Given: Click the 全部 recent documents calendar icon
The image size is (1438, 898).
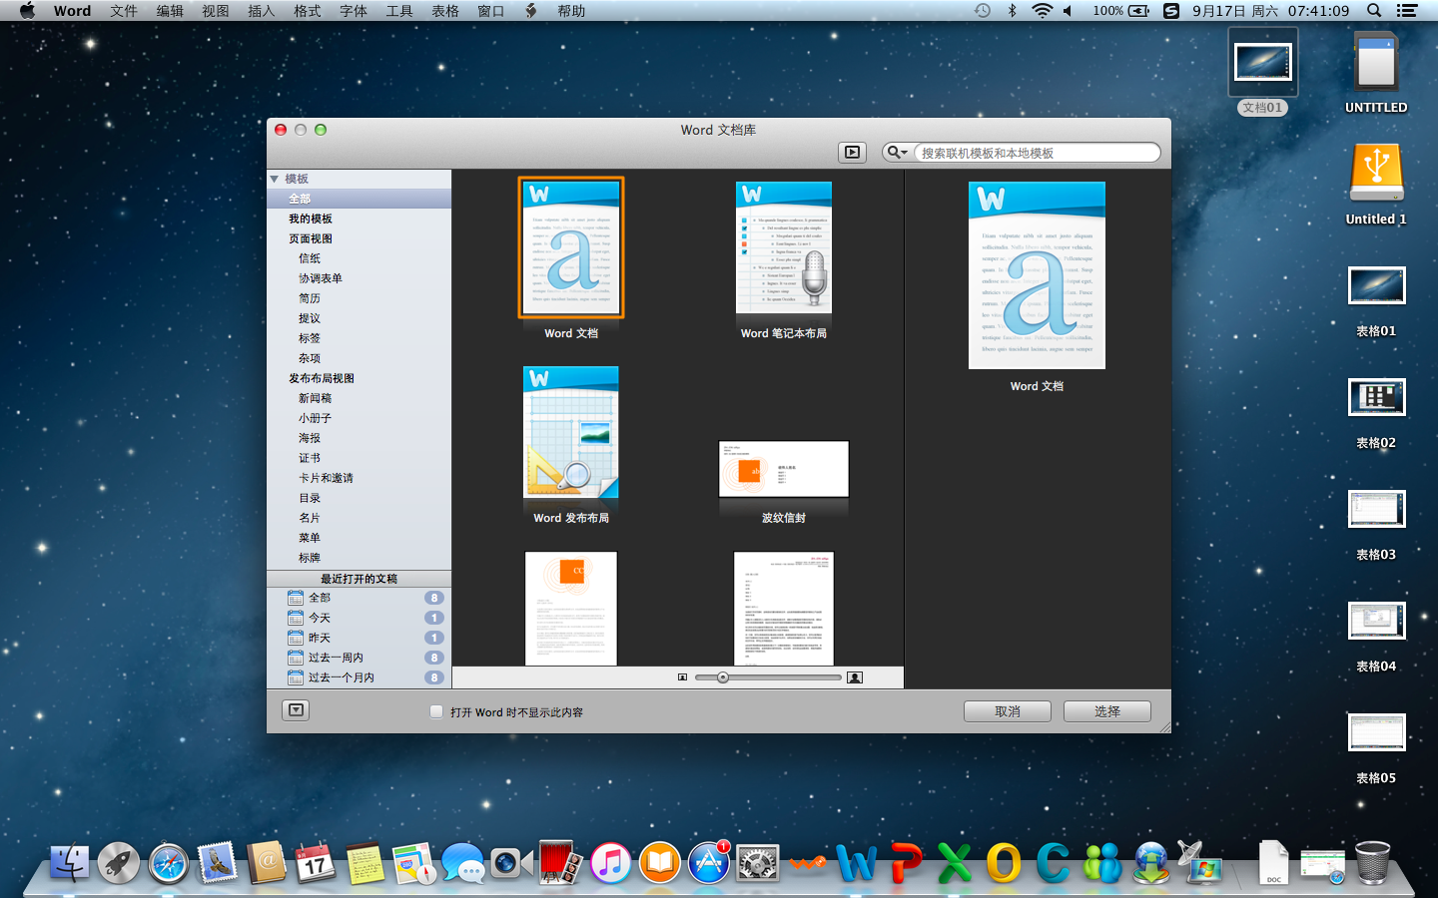Looking at the screenshot, I should tap(296, 598).
